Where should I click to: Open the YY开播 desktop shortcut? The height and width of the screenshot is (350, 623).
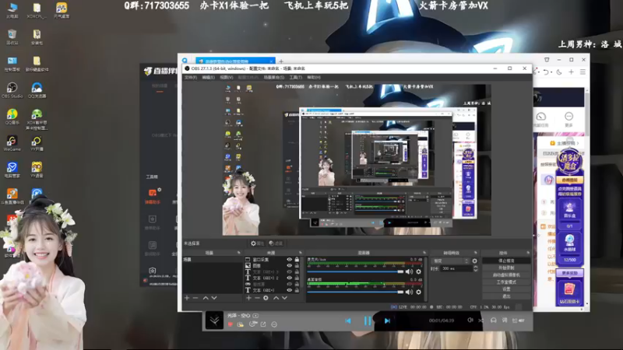pyautogui.click(x=37, y=143)
